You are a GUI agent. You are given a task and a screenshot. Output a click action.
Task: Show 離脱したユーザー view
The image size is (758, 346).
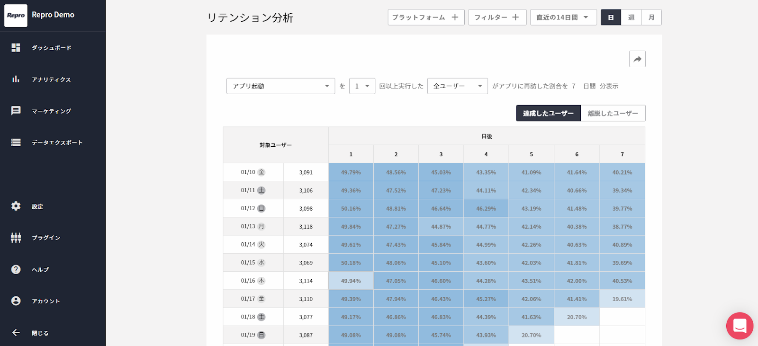pos(613,113)
